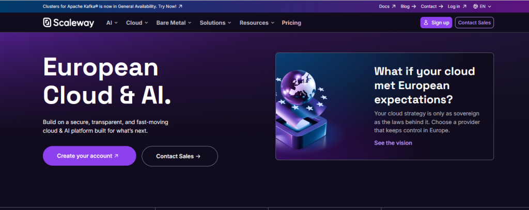
Task: Click the 'Your cloud strategy is only as sovereign' text
Action: point(427,122)
